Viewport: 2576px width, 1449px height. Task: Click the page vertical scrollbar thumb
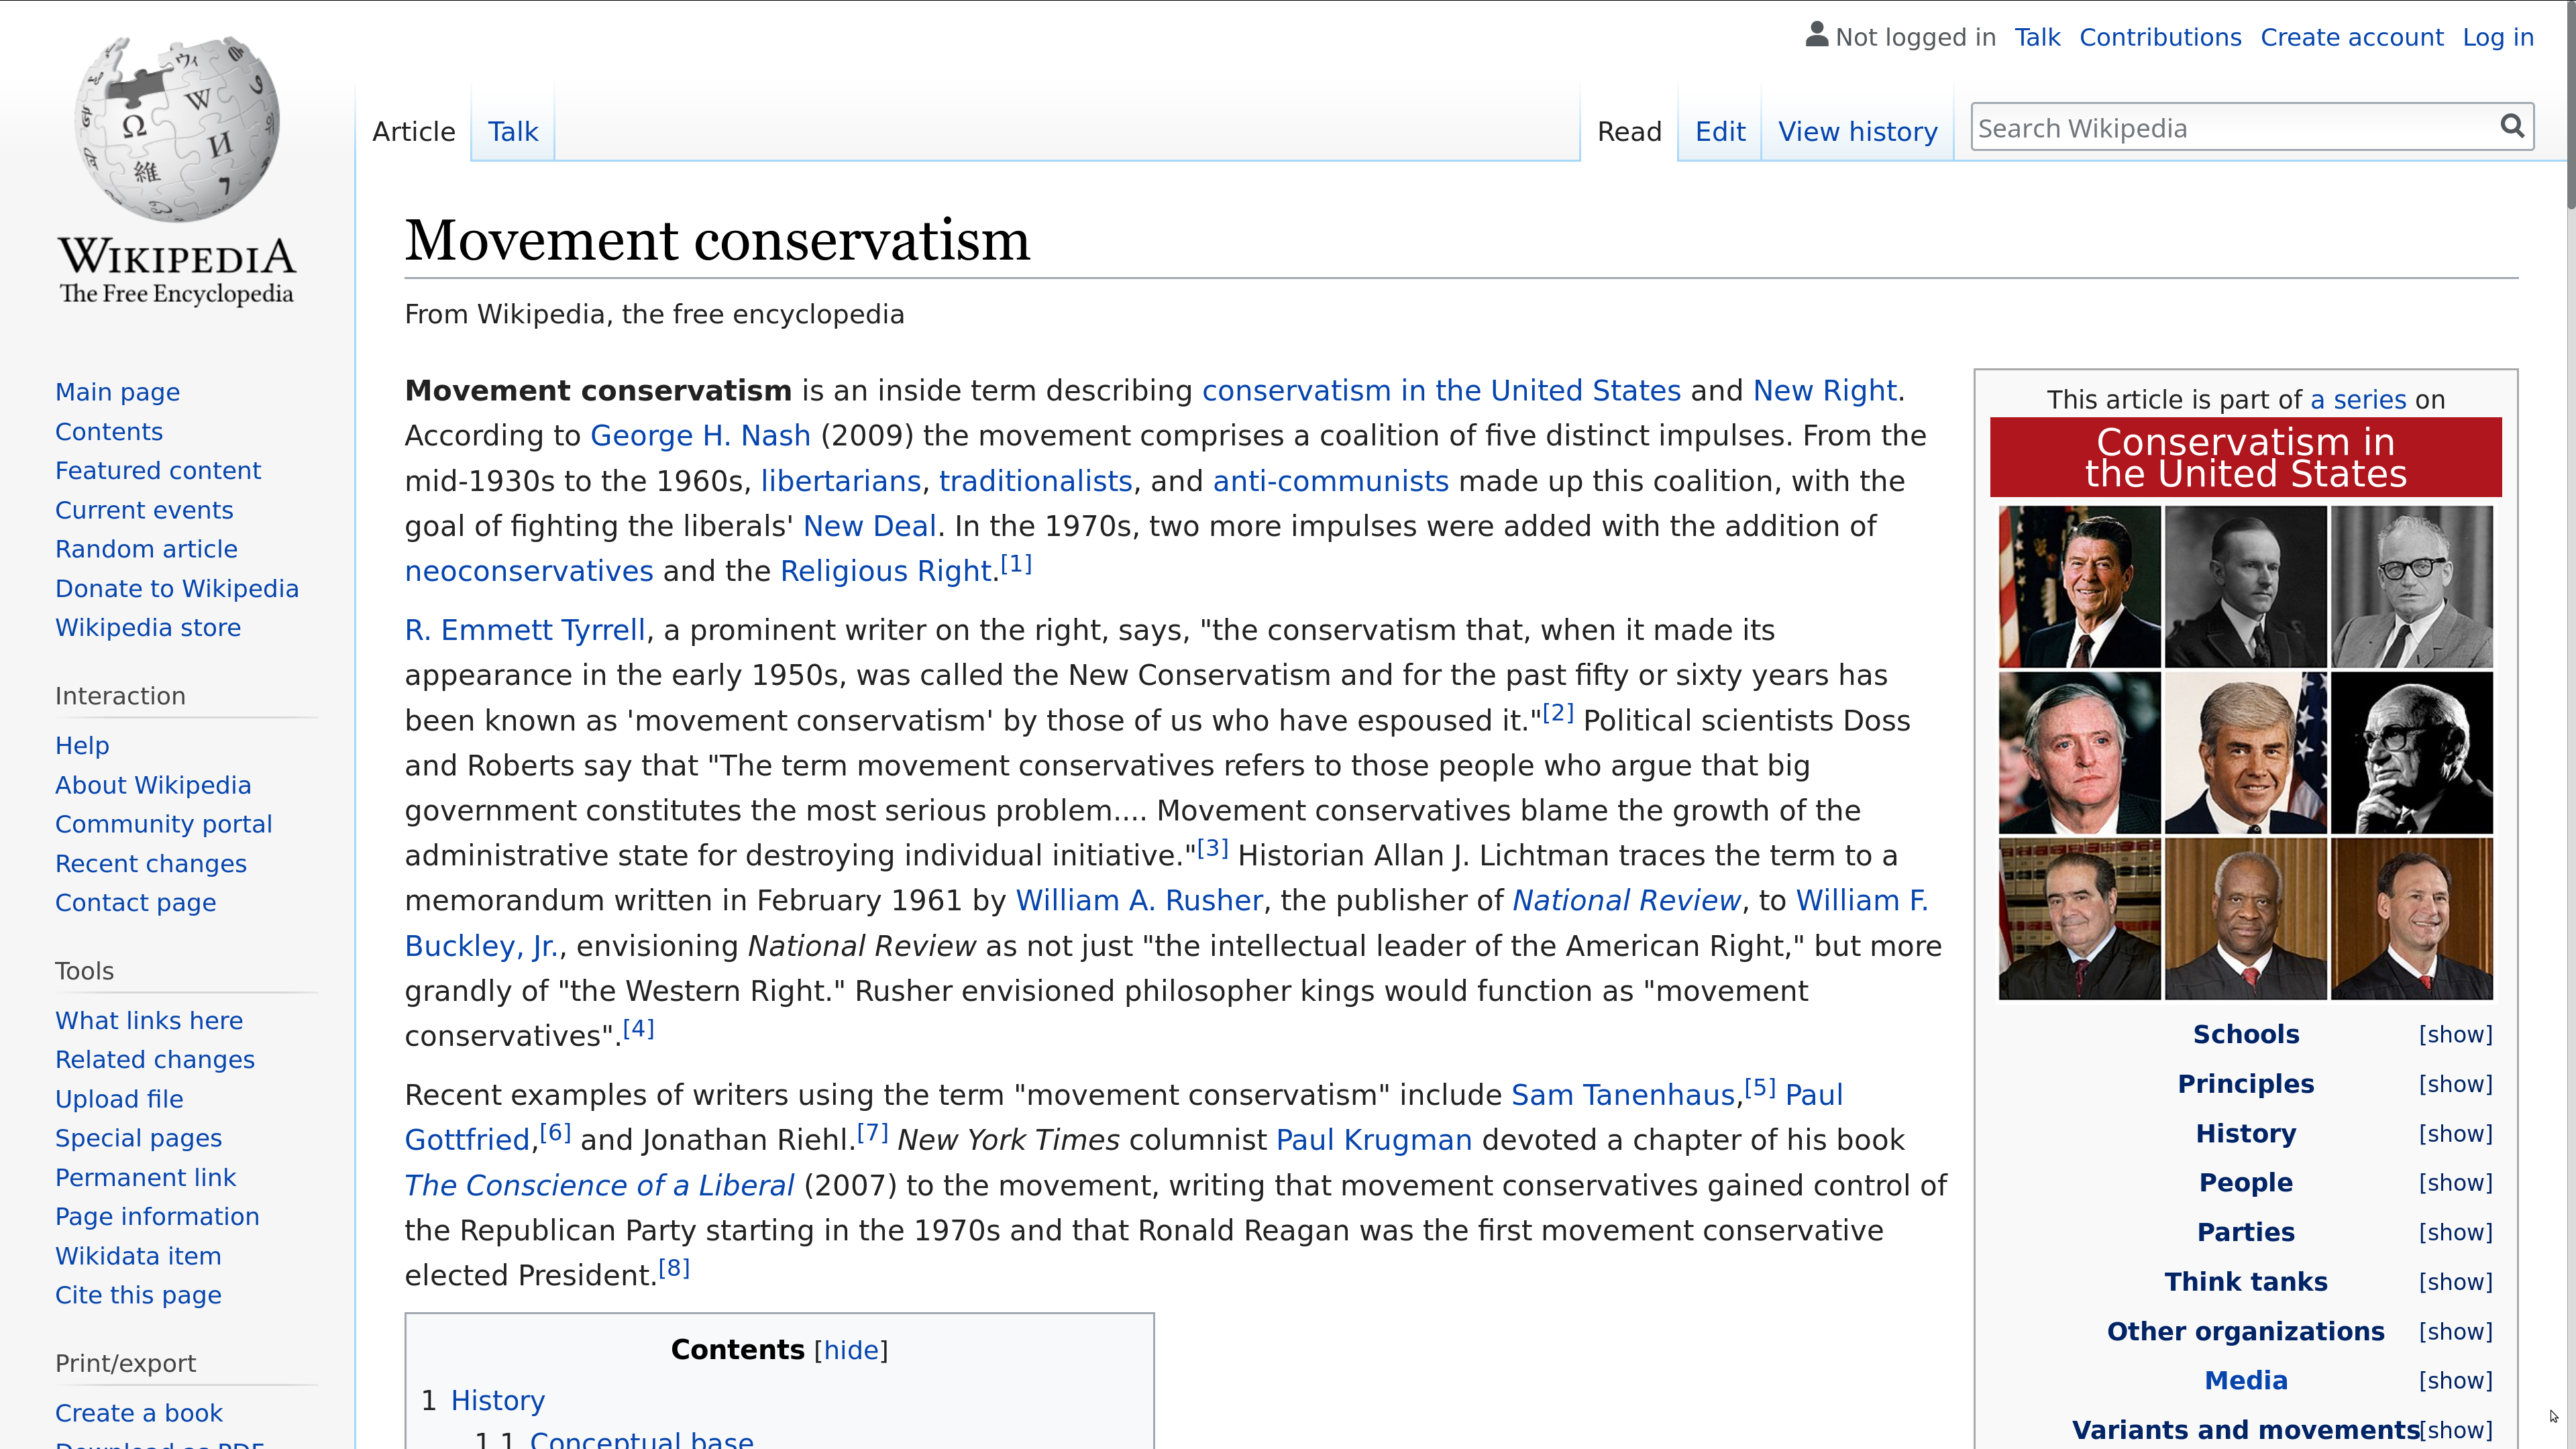(2570, 105)
